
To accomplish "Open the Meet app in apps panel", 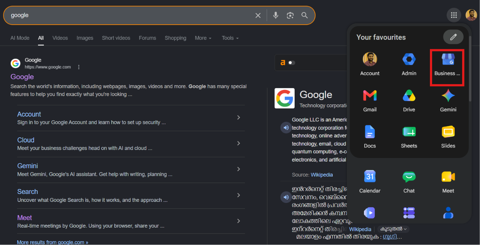I will pos(448,182).
